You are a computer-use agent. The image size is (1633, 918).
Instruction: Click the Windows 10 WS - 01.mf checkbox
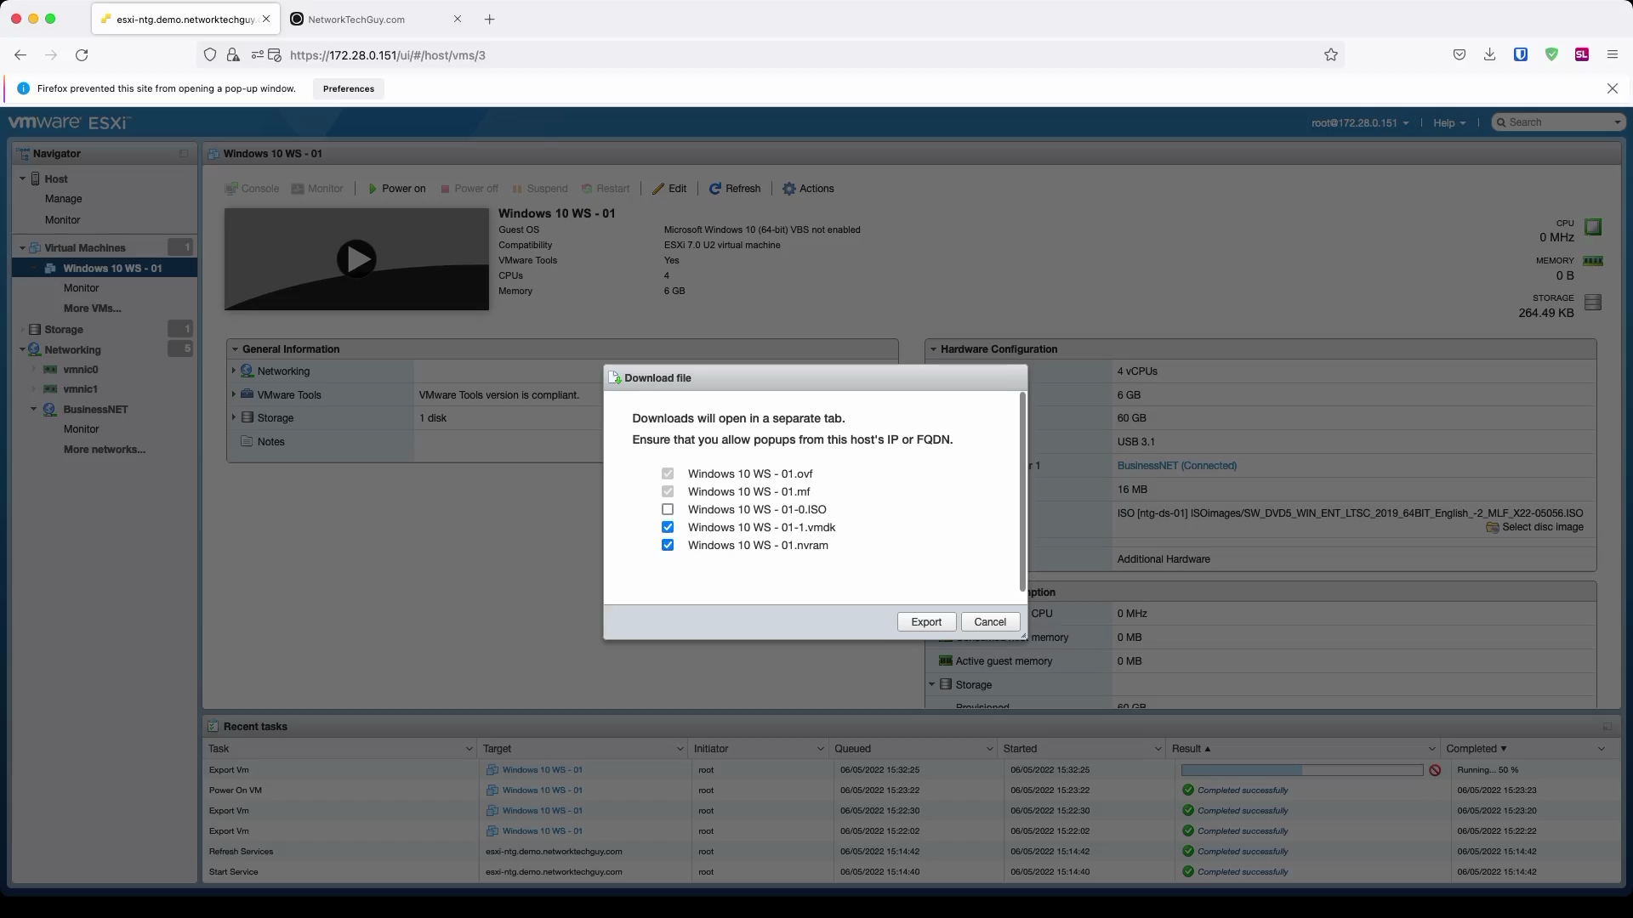(x=668, y=492)
